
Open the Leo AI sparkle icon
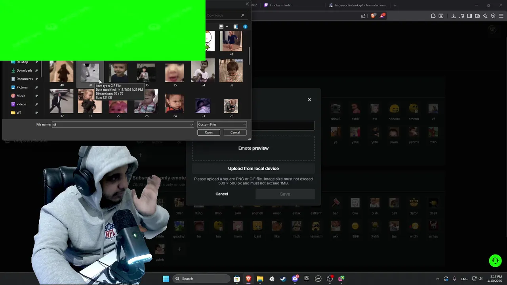pyautogui.click(x=486, y=16)
